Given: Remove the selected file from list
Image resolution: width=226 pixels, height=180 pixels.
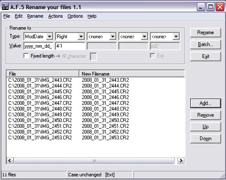Looking at the screenshot, I should (x=205, y=115).
